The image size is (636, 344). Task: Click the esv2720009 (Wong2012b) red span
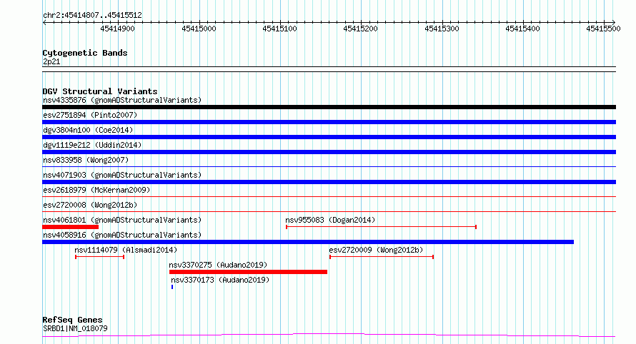click(382, 257)
